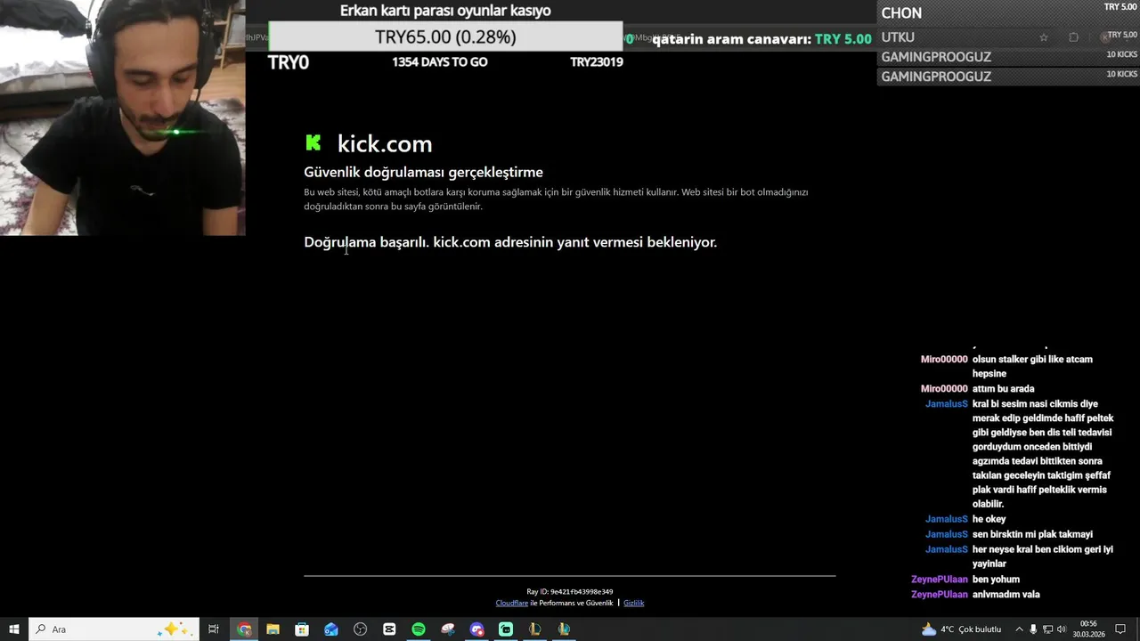
Task: Open network status icon in system tray
Action: 1047,629
